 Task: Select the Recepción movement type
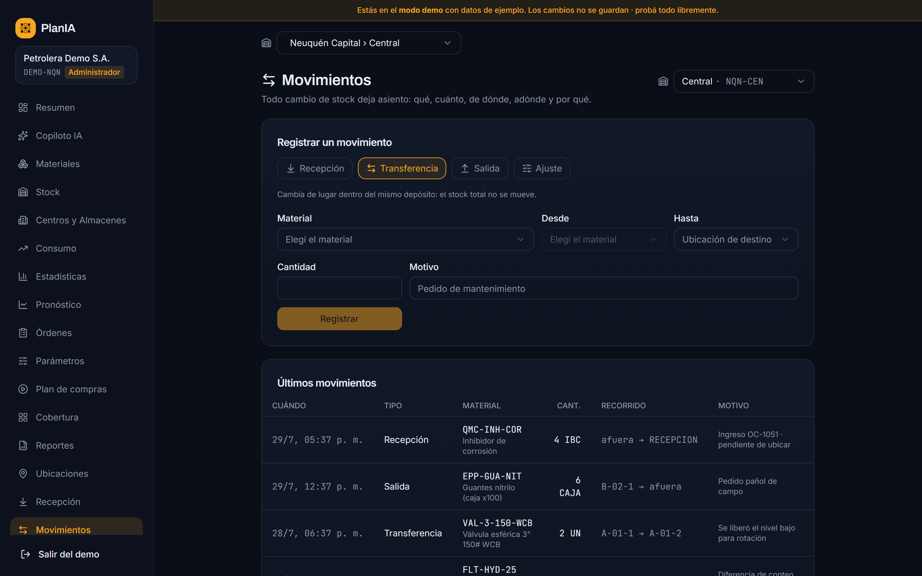[x=315, y=168]
